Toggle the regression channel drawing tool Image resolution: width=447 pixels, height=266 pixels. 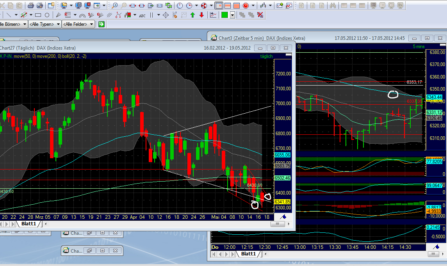(x=24, y=15)
